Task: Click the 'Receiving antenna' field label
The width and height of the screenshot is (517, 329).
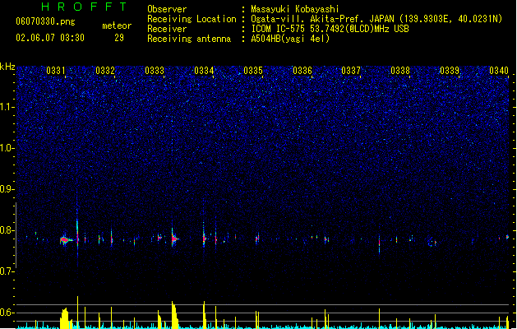Action: (189, 39)
